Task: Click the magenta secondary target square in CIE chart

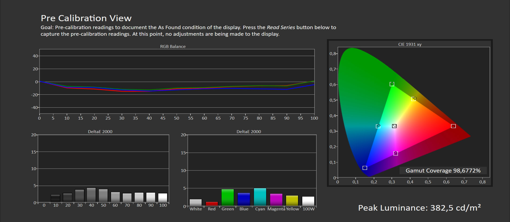Action: point(396,153)
